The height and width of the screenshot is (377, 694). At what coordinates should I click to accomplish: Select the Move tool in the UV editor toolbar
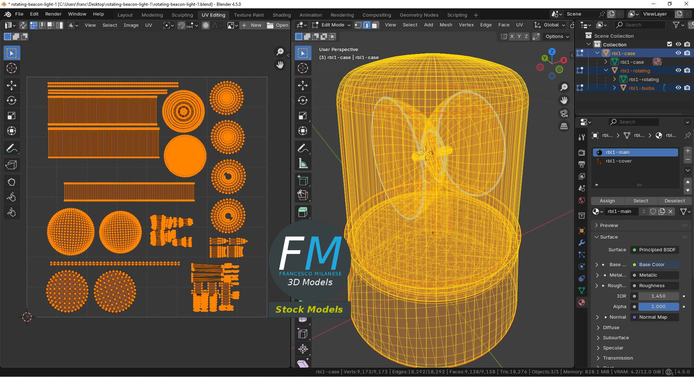pos(12,85)
